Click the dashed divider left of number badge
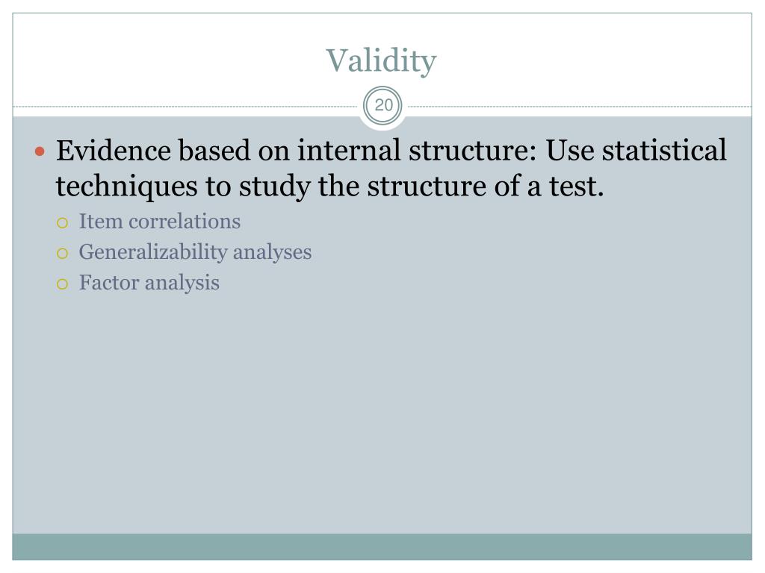 pos(185,106)
